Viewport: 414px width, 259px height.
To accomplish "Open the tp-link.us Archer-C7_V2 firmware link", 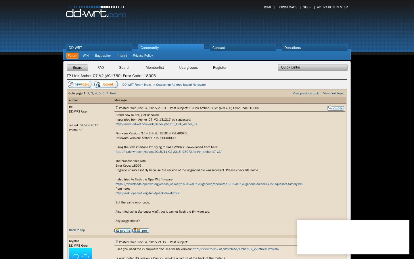I will [235, 249].
